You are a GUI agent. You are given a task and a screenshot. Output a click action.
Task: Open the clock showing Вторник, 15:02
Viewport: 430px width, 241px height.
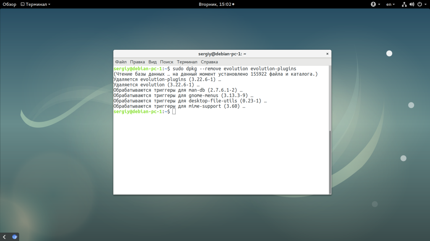pos(216,4)
